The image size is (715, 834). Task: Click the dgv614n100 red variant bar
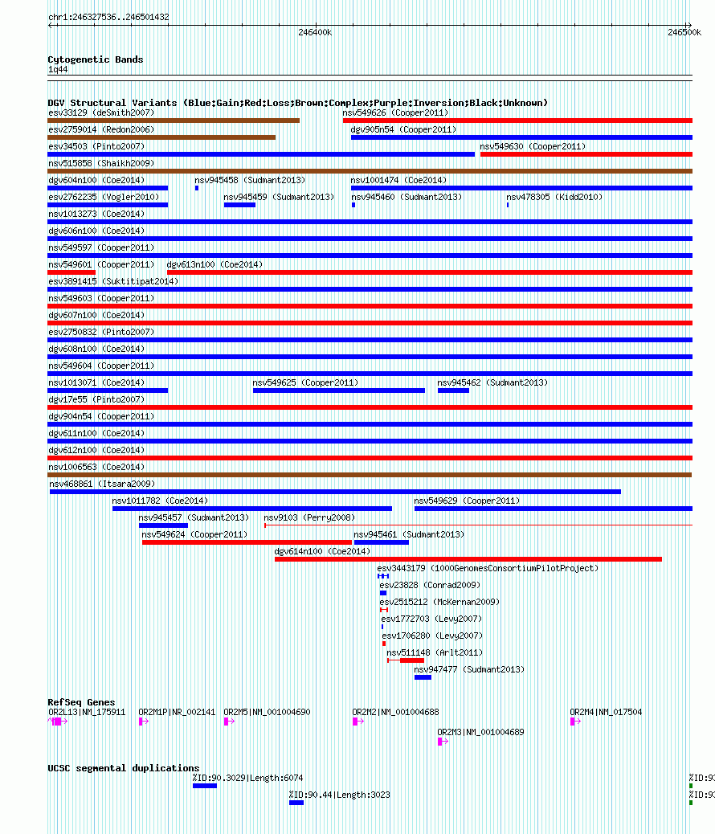pos(468,559)
